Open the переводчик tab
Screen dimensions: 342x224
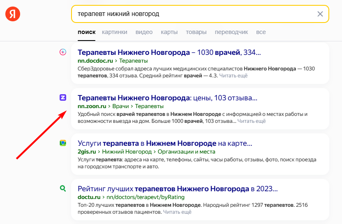point(231,32)
